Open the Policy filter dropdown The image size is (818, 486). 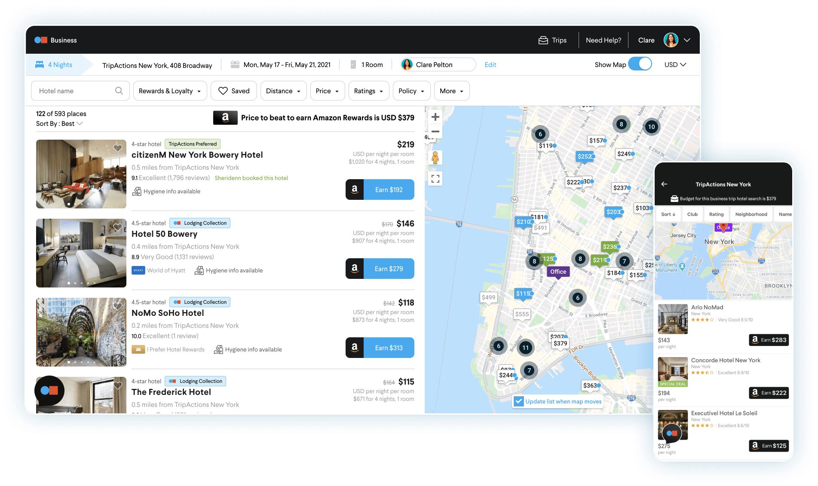coord(411,91)
